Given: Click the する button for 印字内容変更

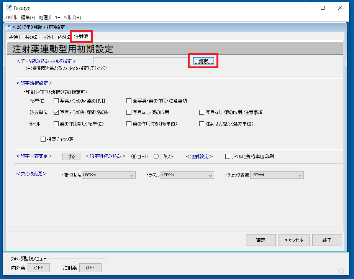Looking at the screenshot, I should [72, 157].
